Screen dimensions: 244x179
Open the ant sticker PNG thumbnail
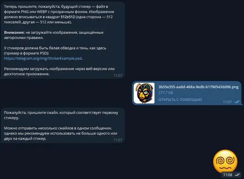pyautogui.click(x=144, y=93)
